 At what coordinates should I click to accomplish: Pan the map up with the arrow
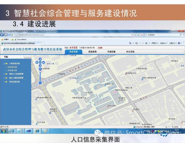40,59
